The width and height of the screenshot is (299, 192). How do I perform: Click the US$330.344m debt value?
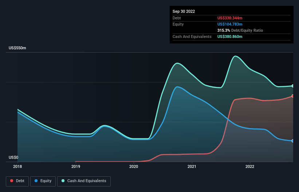point(230,18)
